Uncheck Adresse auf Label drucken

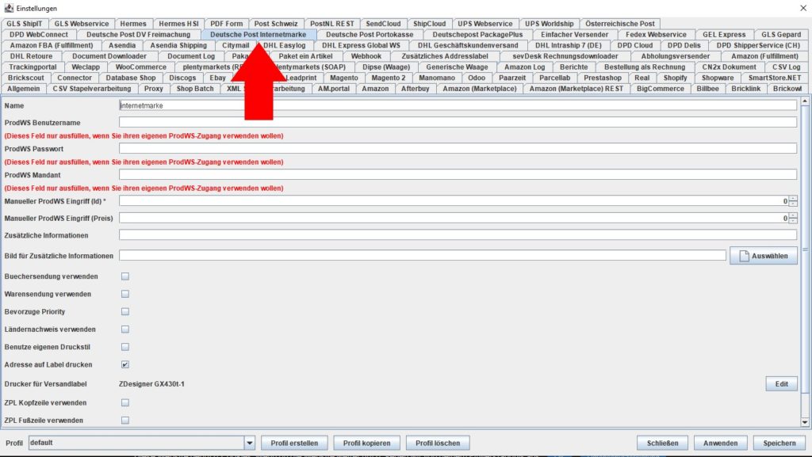tap(124, 364)
